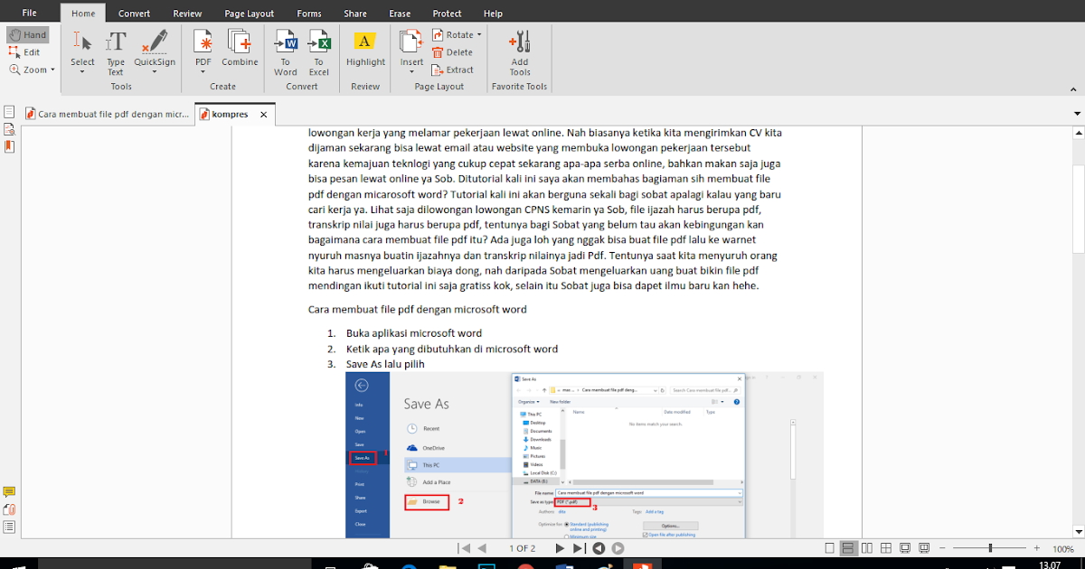Click the Rotate pages button
The width and height of the screenshot is (1085, 569).
tap(452, 34)
